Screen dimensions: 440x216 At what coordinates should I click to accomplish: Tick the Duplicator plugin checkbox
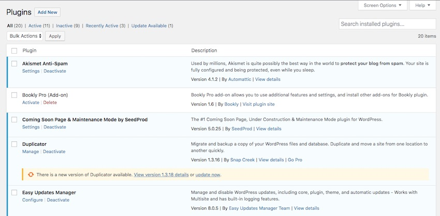click(14, 144)
